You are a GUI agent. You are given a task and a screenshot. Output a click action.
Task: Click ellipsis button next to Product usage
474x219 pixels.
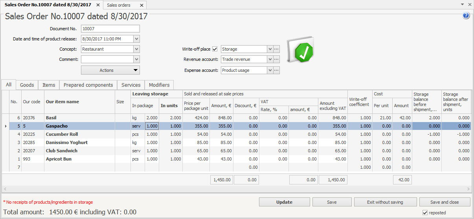click(x=276, y=70)
